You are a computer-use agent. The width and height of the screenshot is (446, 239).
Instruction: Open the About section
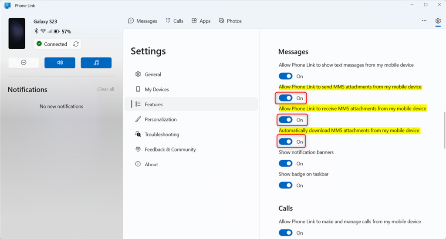(x=192, y=164)
